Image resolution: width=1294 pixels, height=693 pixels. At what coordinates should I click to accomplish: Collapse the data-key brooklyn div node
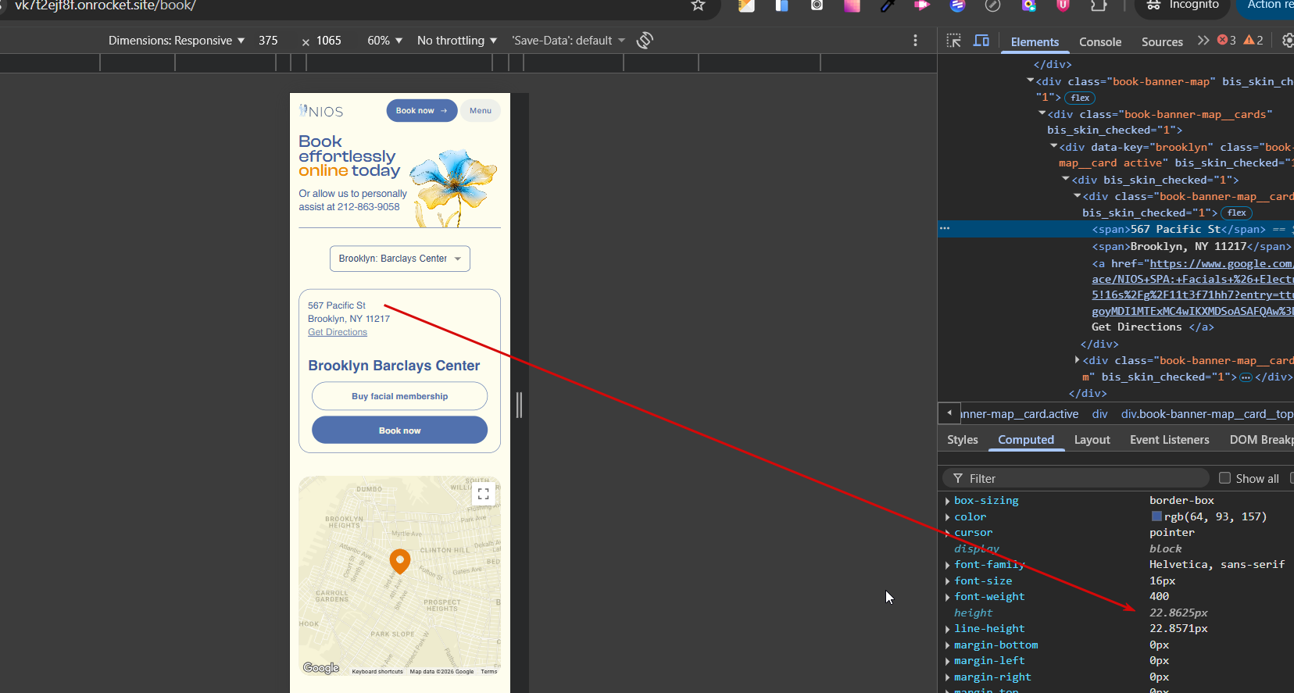(1054, 146)
